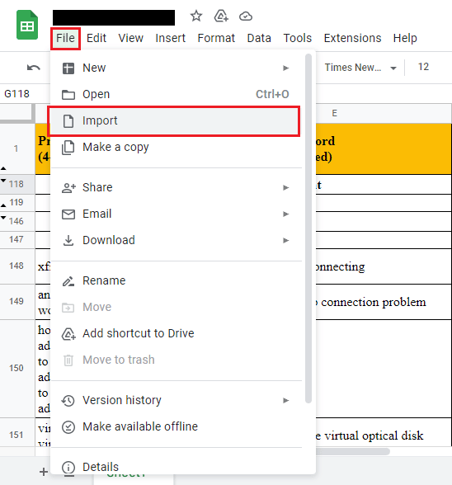Click the add sheet plus icon
Image resolution: width=452 pixels, height=485 pixels.
click(44, 472)
